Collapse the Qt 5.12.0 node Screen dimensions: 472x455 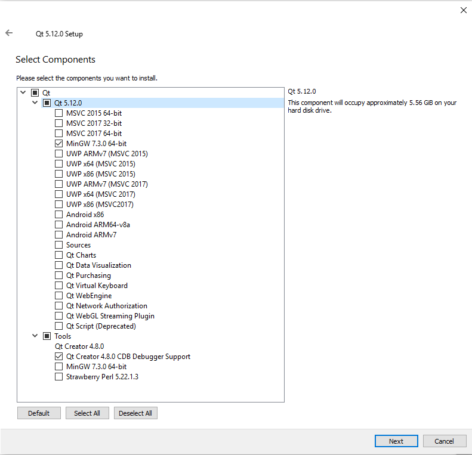coord(35,103)
